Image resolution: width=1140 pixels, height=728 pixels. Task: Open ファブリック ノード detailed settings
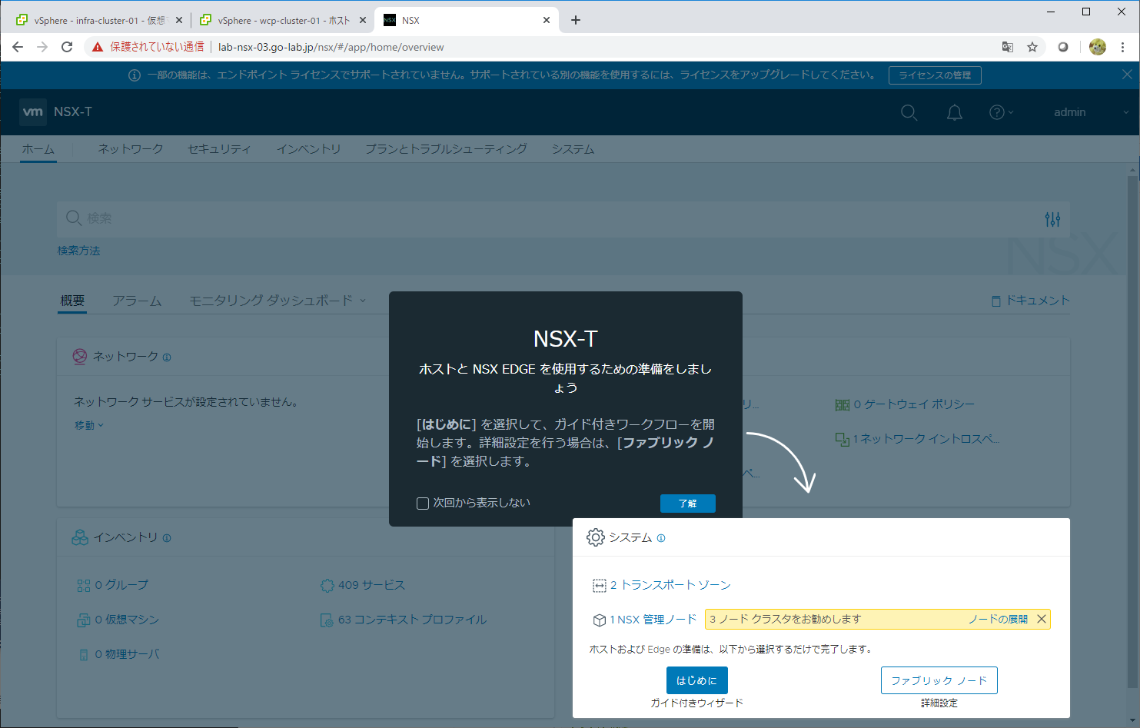939,680
